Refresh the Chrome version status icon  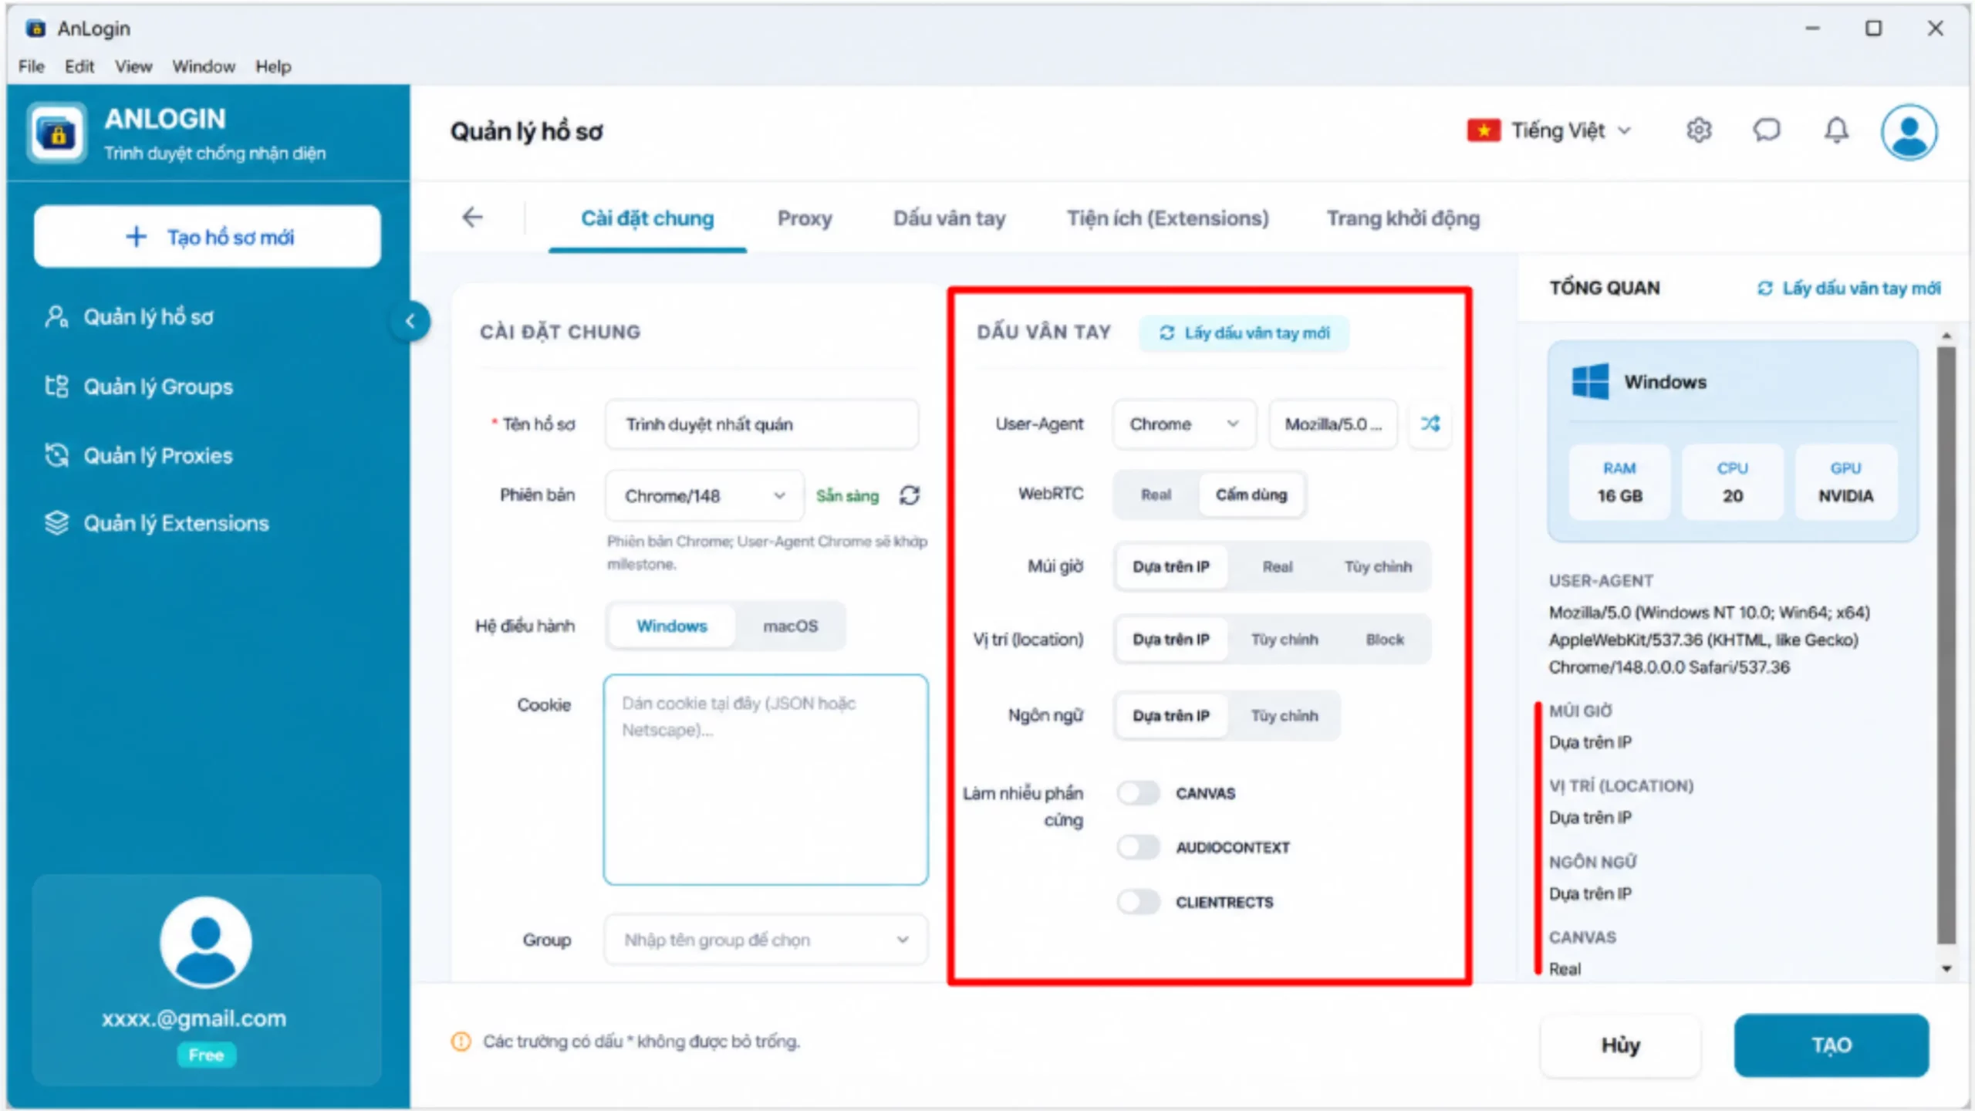tap(910, 495)
